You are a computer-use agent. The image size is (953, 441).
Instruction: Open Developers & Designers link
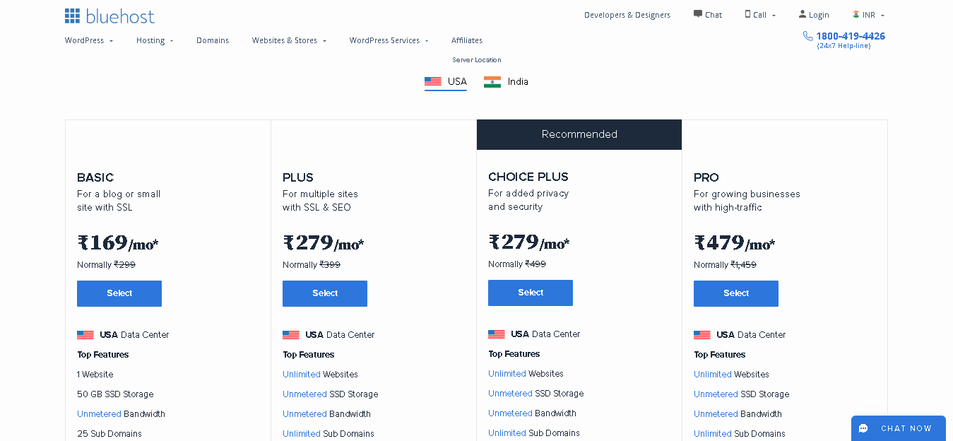627,15
